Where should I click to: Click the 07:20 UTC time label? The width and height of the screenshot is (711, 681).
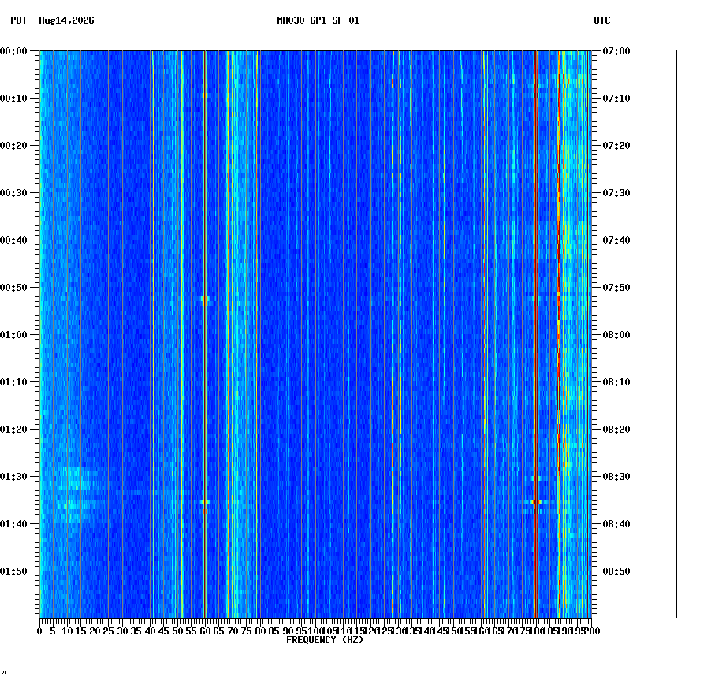click(x=616, y=146)
